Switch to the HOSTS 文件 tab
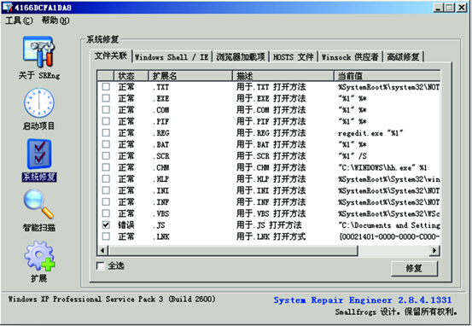This screenshot has width=472, height=326. [x=294, y=57]
